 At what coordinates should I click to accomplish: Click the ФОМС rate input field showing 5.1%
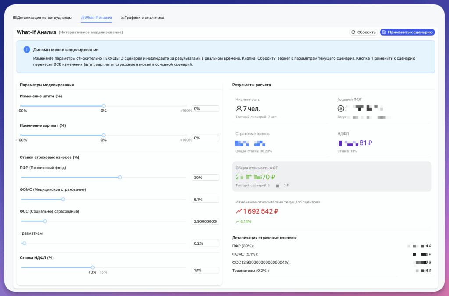[x=205, y=200]
